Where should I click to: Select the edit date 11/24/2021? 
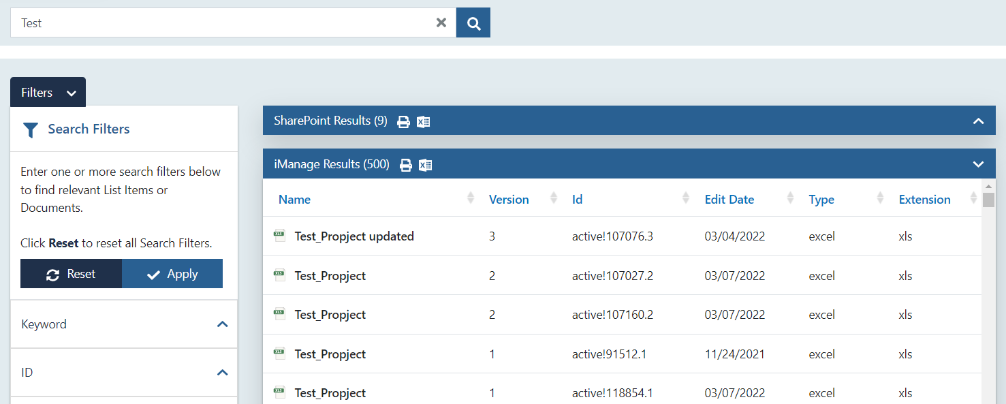coord(735,354)
